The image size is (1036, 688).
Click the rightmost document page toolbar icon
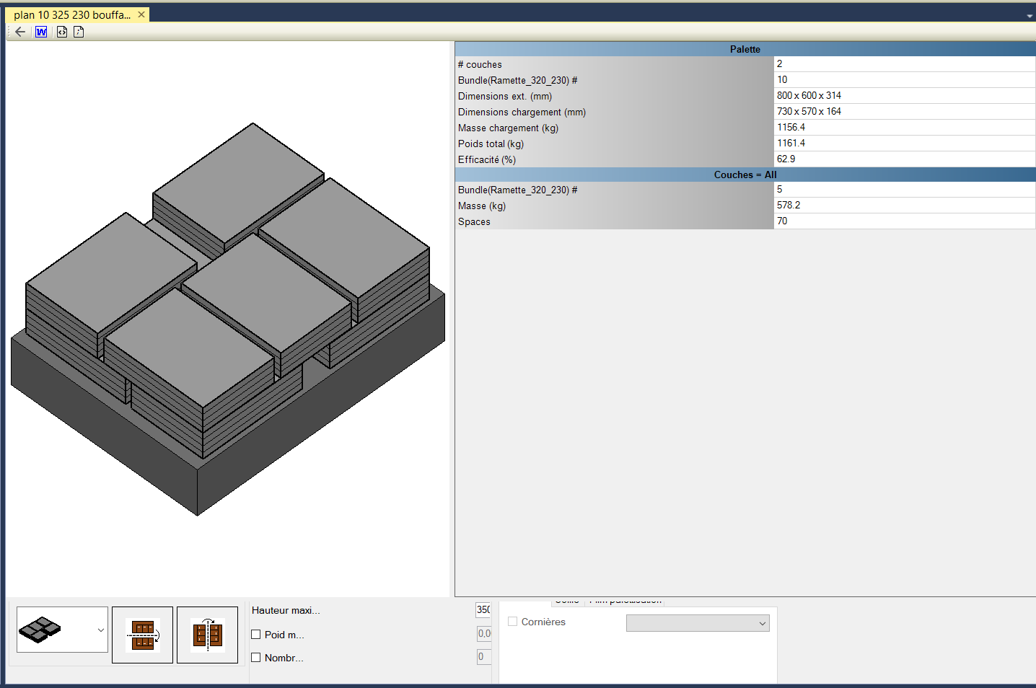tap(79, 32)
